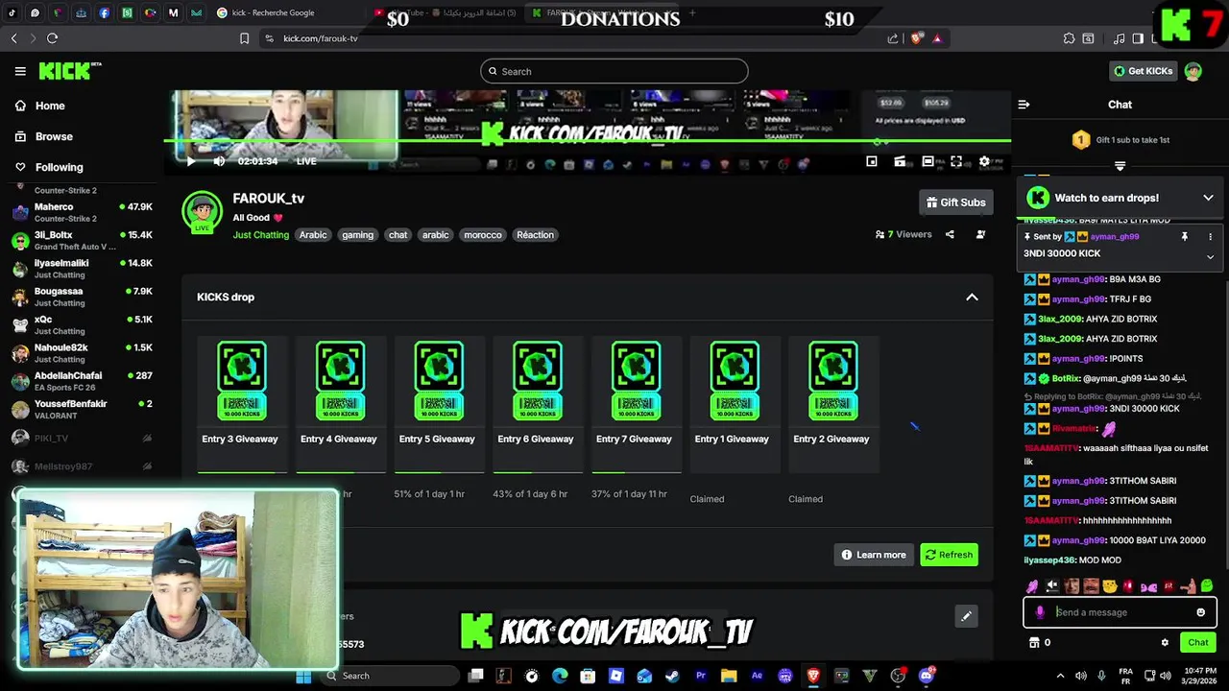Click the pencil edit icon
1229x691 pixels.
point(966,616)
